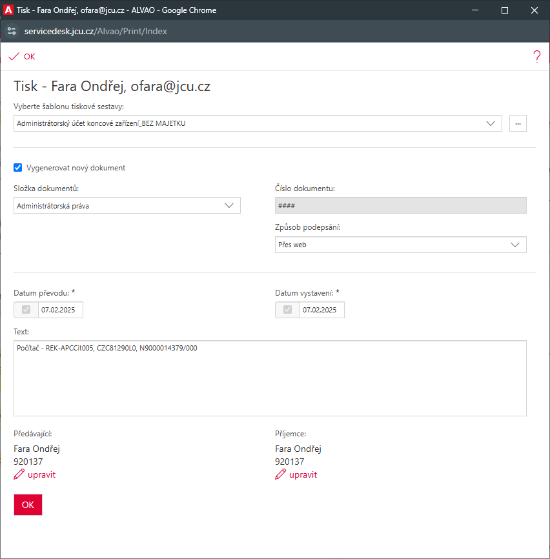Click the Datum převodu date field
550x559 pixels.
point(60,310)
